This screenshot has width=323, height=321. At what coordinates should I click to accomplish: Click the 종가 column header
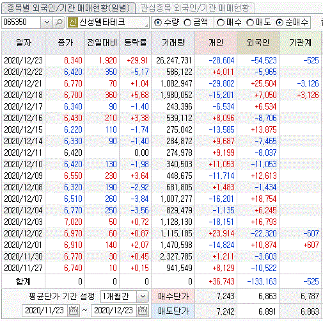click(65, 42)
